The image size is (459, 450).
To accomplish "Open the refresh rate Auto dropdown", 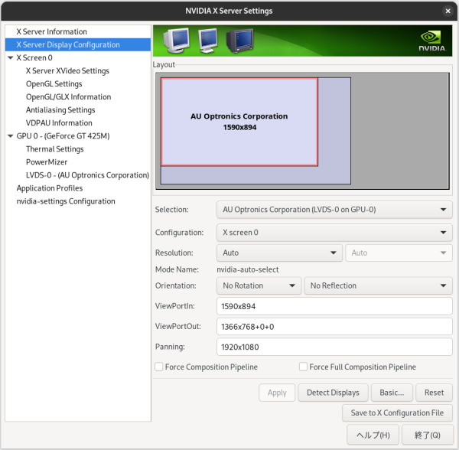I will click(399, 253).
